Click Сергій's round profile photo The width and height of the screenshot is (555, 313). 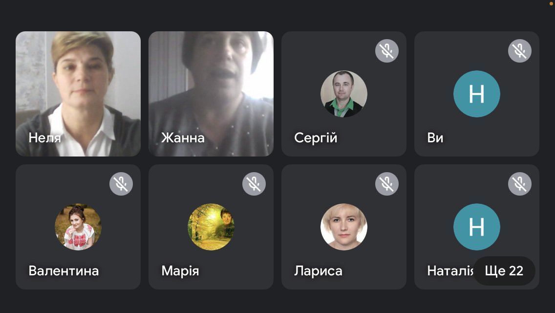343,93
